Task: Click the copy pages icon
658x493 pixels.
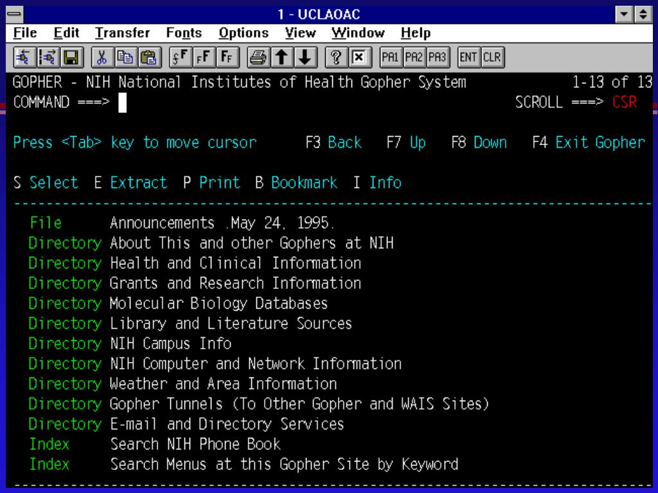Action: point(125,57)
